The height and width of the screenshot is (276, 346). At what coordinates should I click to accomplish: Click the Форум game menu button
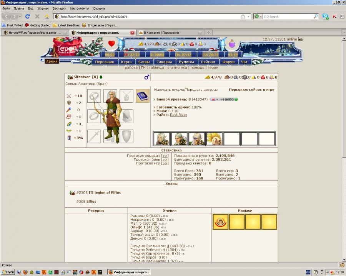tap(228, 62)
